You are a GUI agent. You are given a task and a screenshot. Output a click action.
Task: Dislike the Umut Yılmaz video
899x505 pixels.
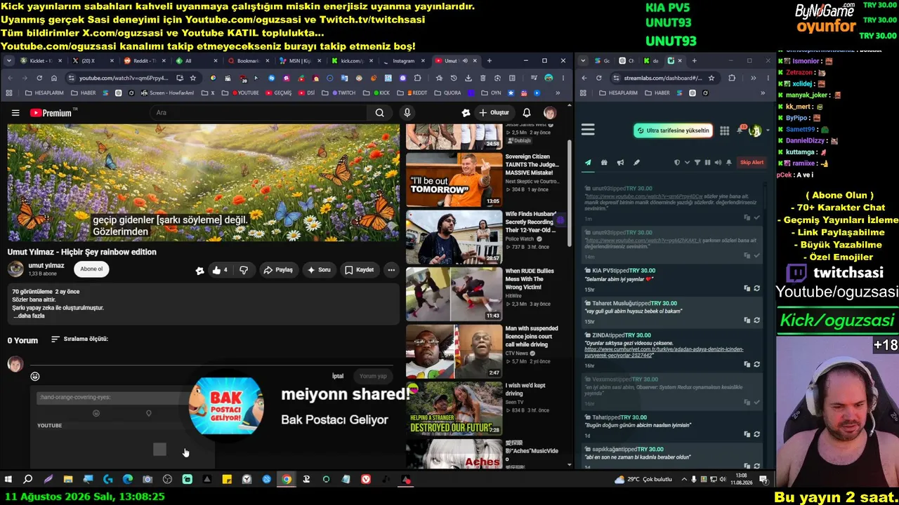click(x=244, y=270)
